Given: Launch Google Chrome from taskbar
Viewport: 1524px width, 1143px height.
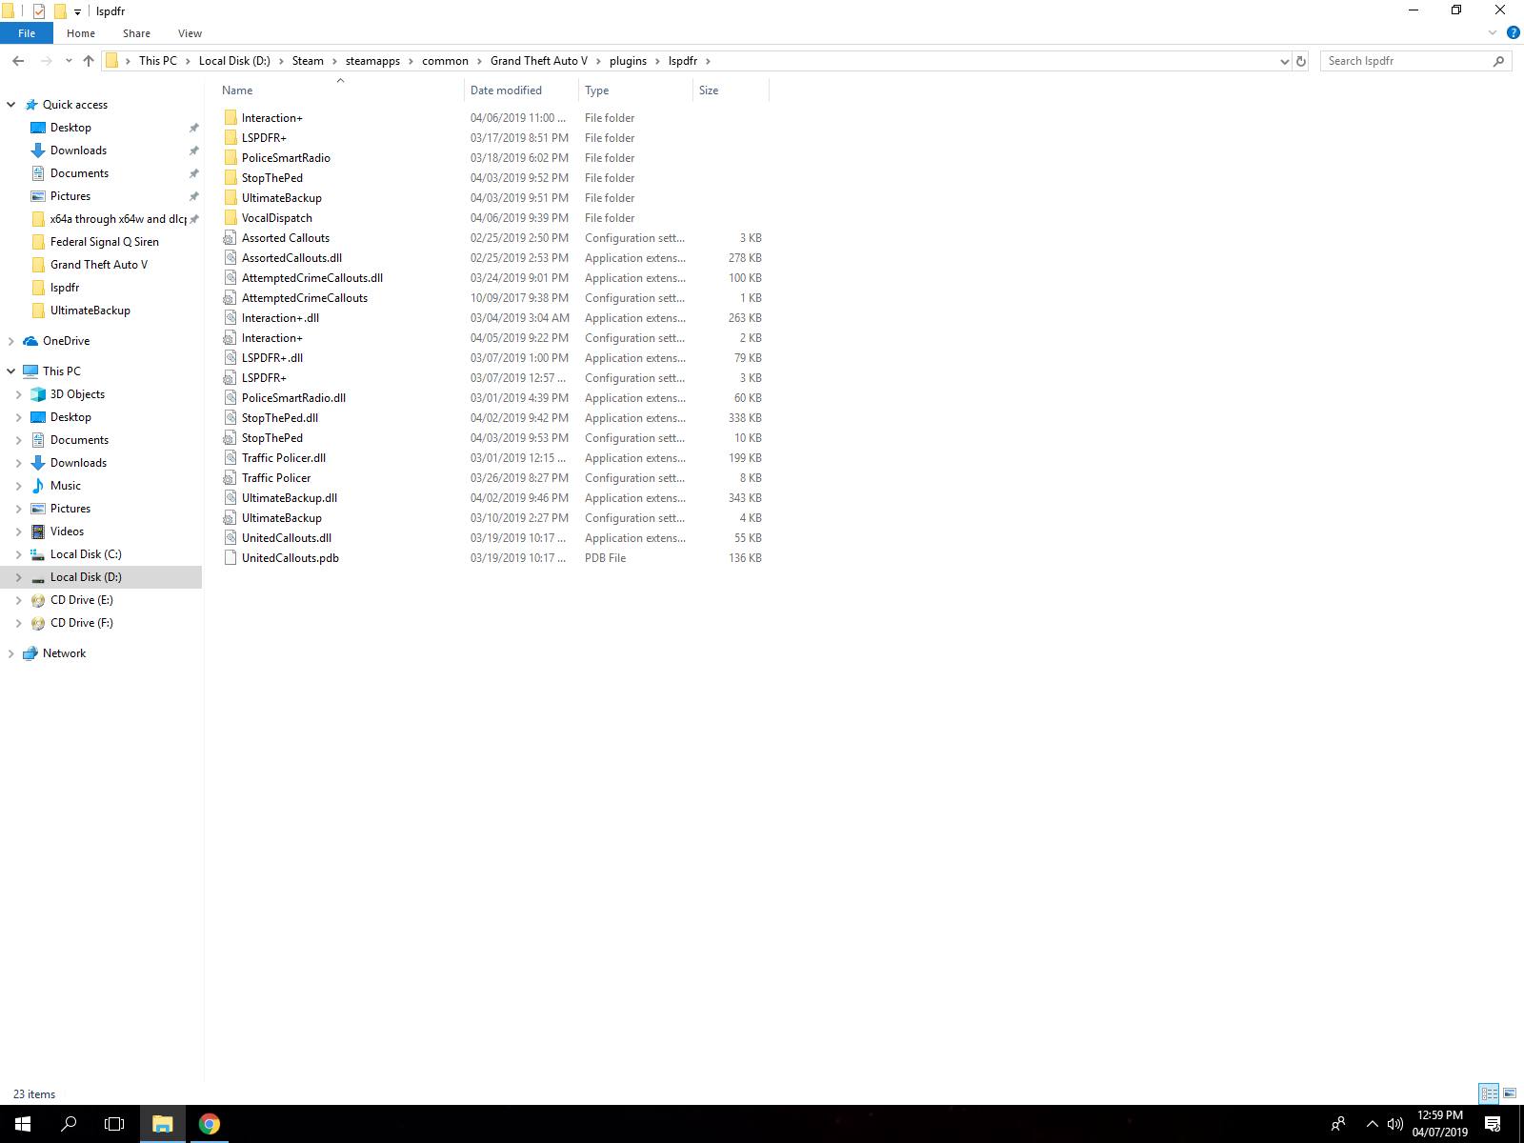Looking at the screenshot, I should coord(209,1124).
